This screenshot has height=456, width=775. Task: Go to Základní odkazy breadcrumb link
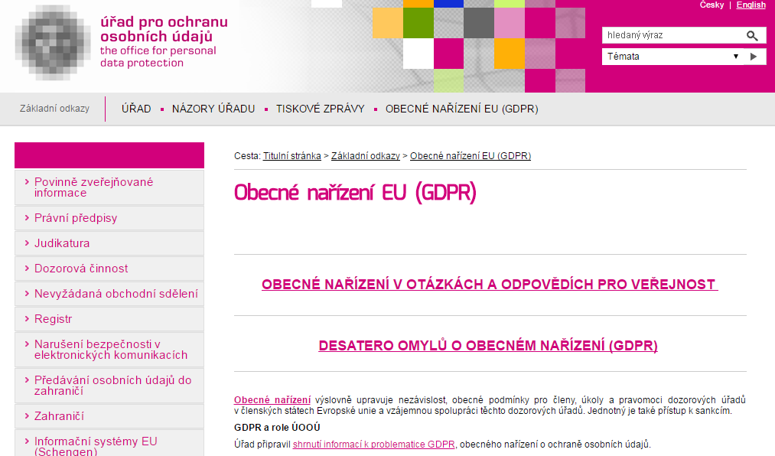click(x=365, y=155)
